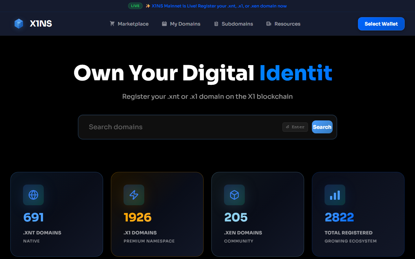
Task: Click the TOTAL REGISTERED label
Action: click(x=349, y=232)
